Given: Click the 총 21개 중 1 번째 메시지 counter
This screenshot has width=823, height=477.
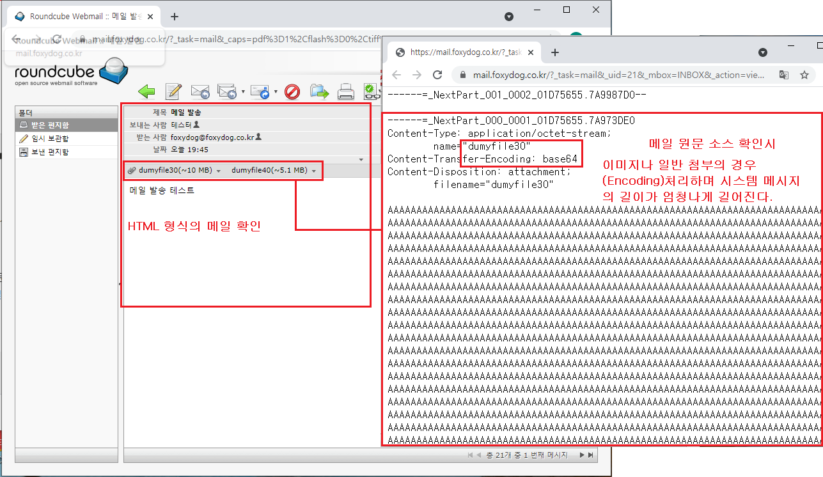Looking at the screenshot, I should pyautogui.click(x=528, y=455).
